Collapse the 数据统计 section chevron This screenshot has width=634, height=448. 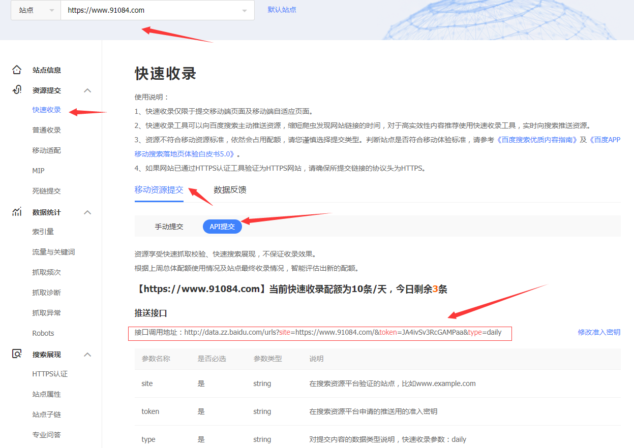click(87, 212)
